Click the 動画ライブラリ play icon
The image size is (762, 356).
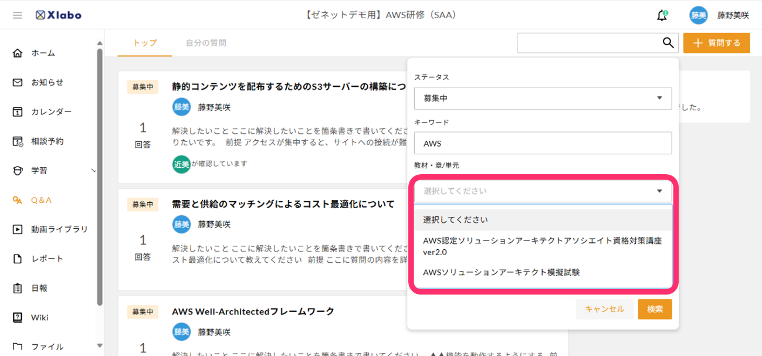[x=18, y=229]
